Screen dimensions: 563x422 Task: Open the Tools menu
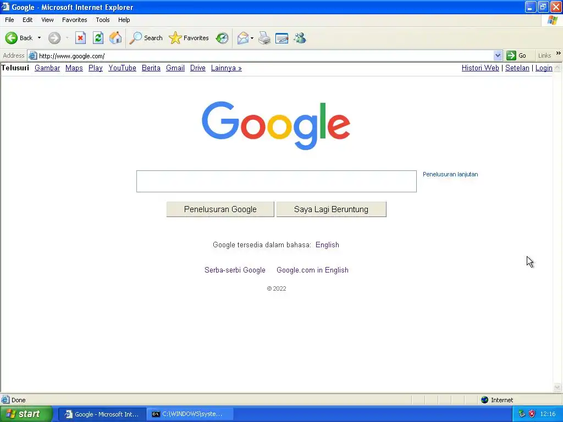[x=102, y=20]
